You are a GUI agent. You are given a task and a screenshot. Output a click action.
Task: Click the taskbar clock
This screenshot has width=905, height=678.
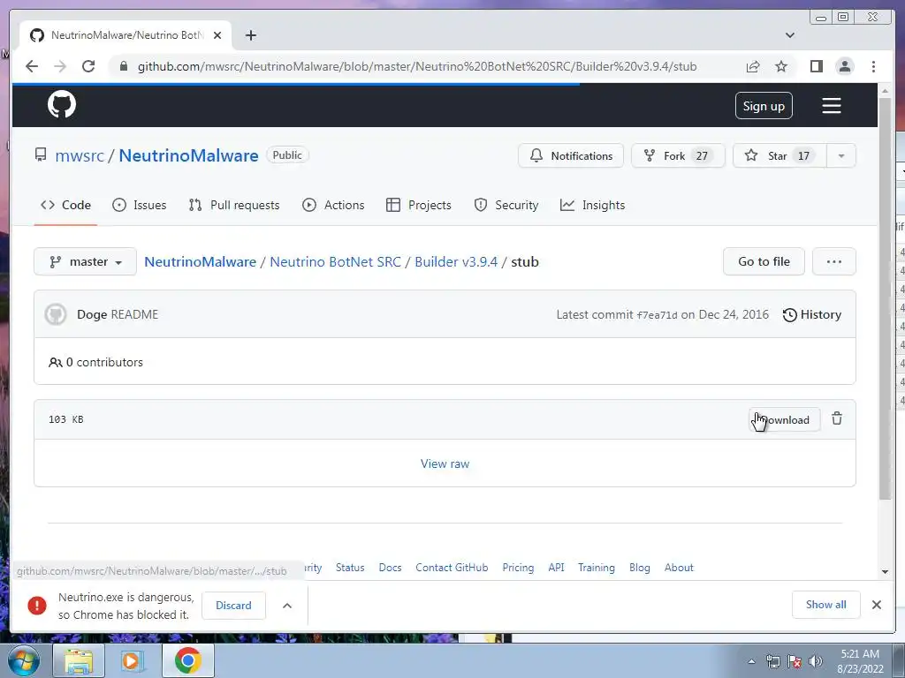tap(860, 661)
